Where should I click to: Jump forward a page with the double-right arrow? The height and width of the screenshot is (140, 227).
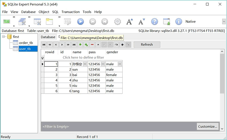(x=68, y=45)
